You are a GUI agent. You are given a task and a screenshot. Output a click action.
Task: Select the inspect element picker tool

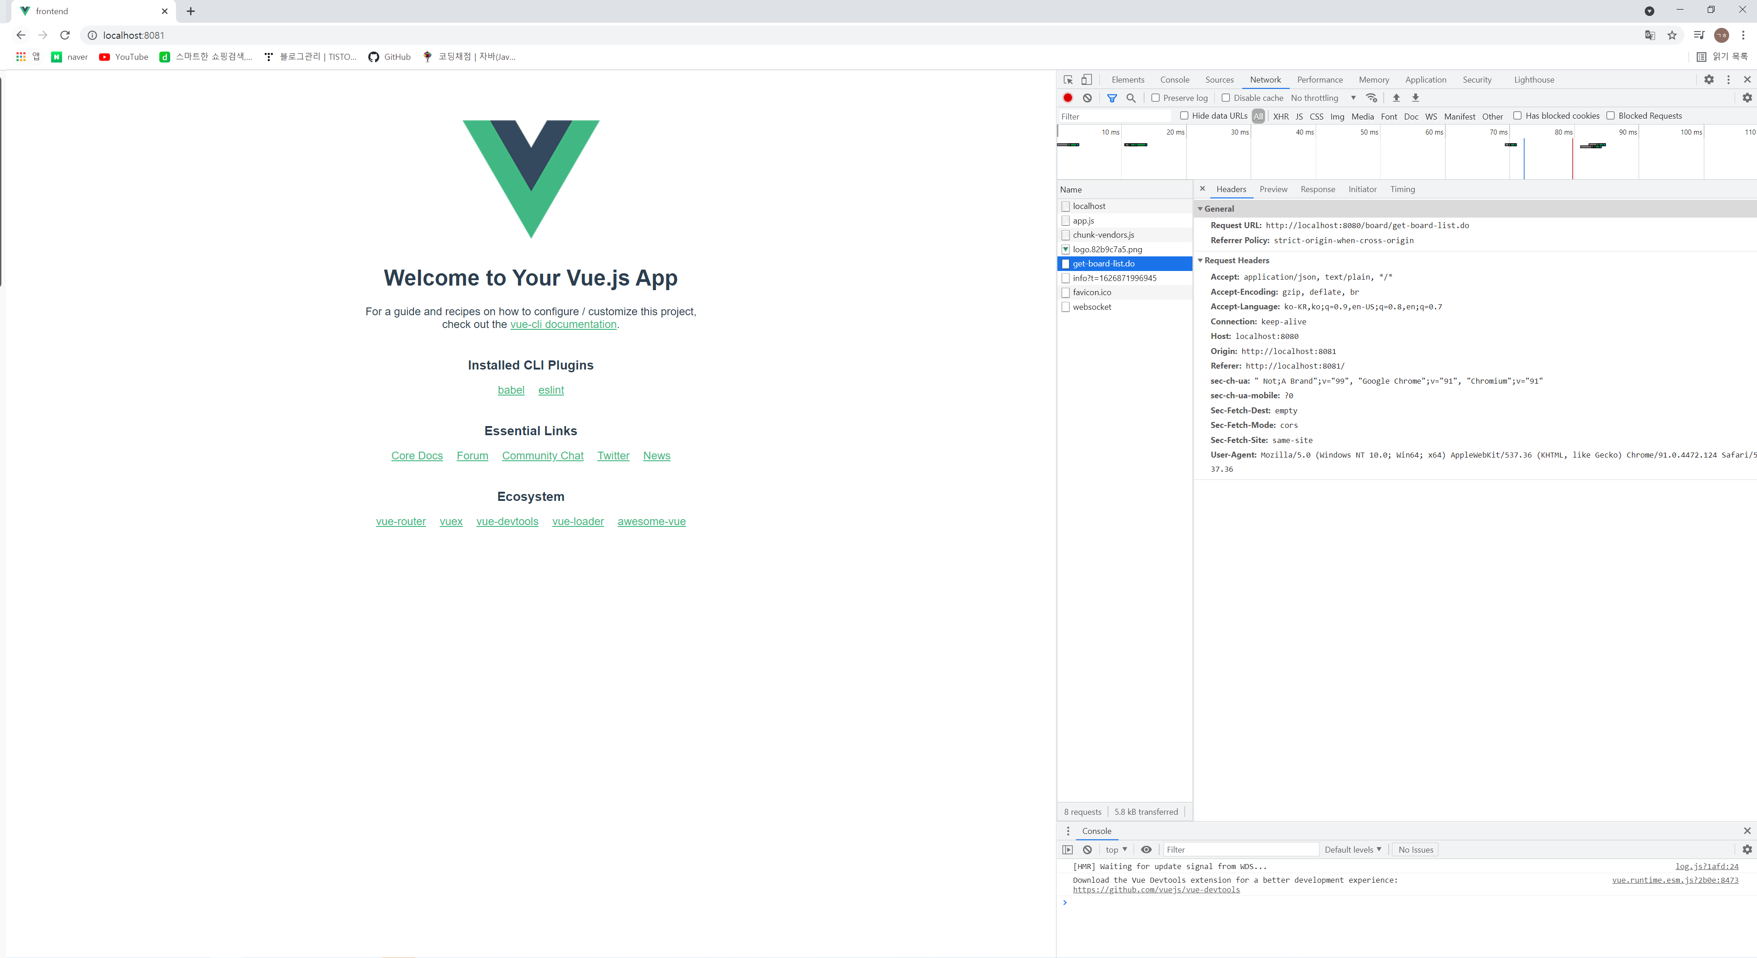[x=1068, y=80]
